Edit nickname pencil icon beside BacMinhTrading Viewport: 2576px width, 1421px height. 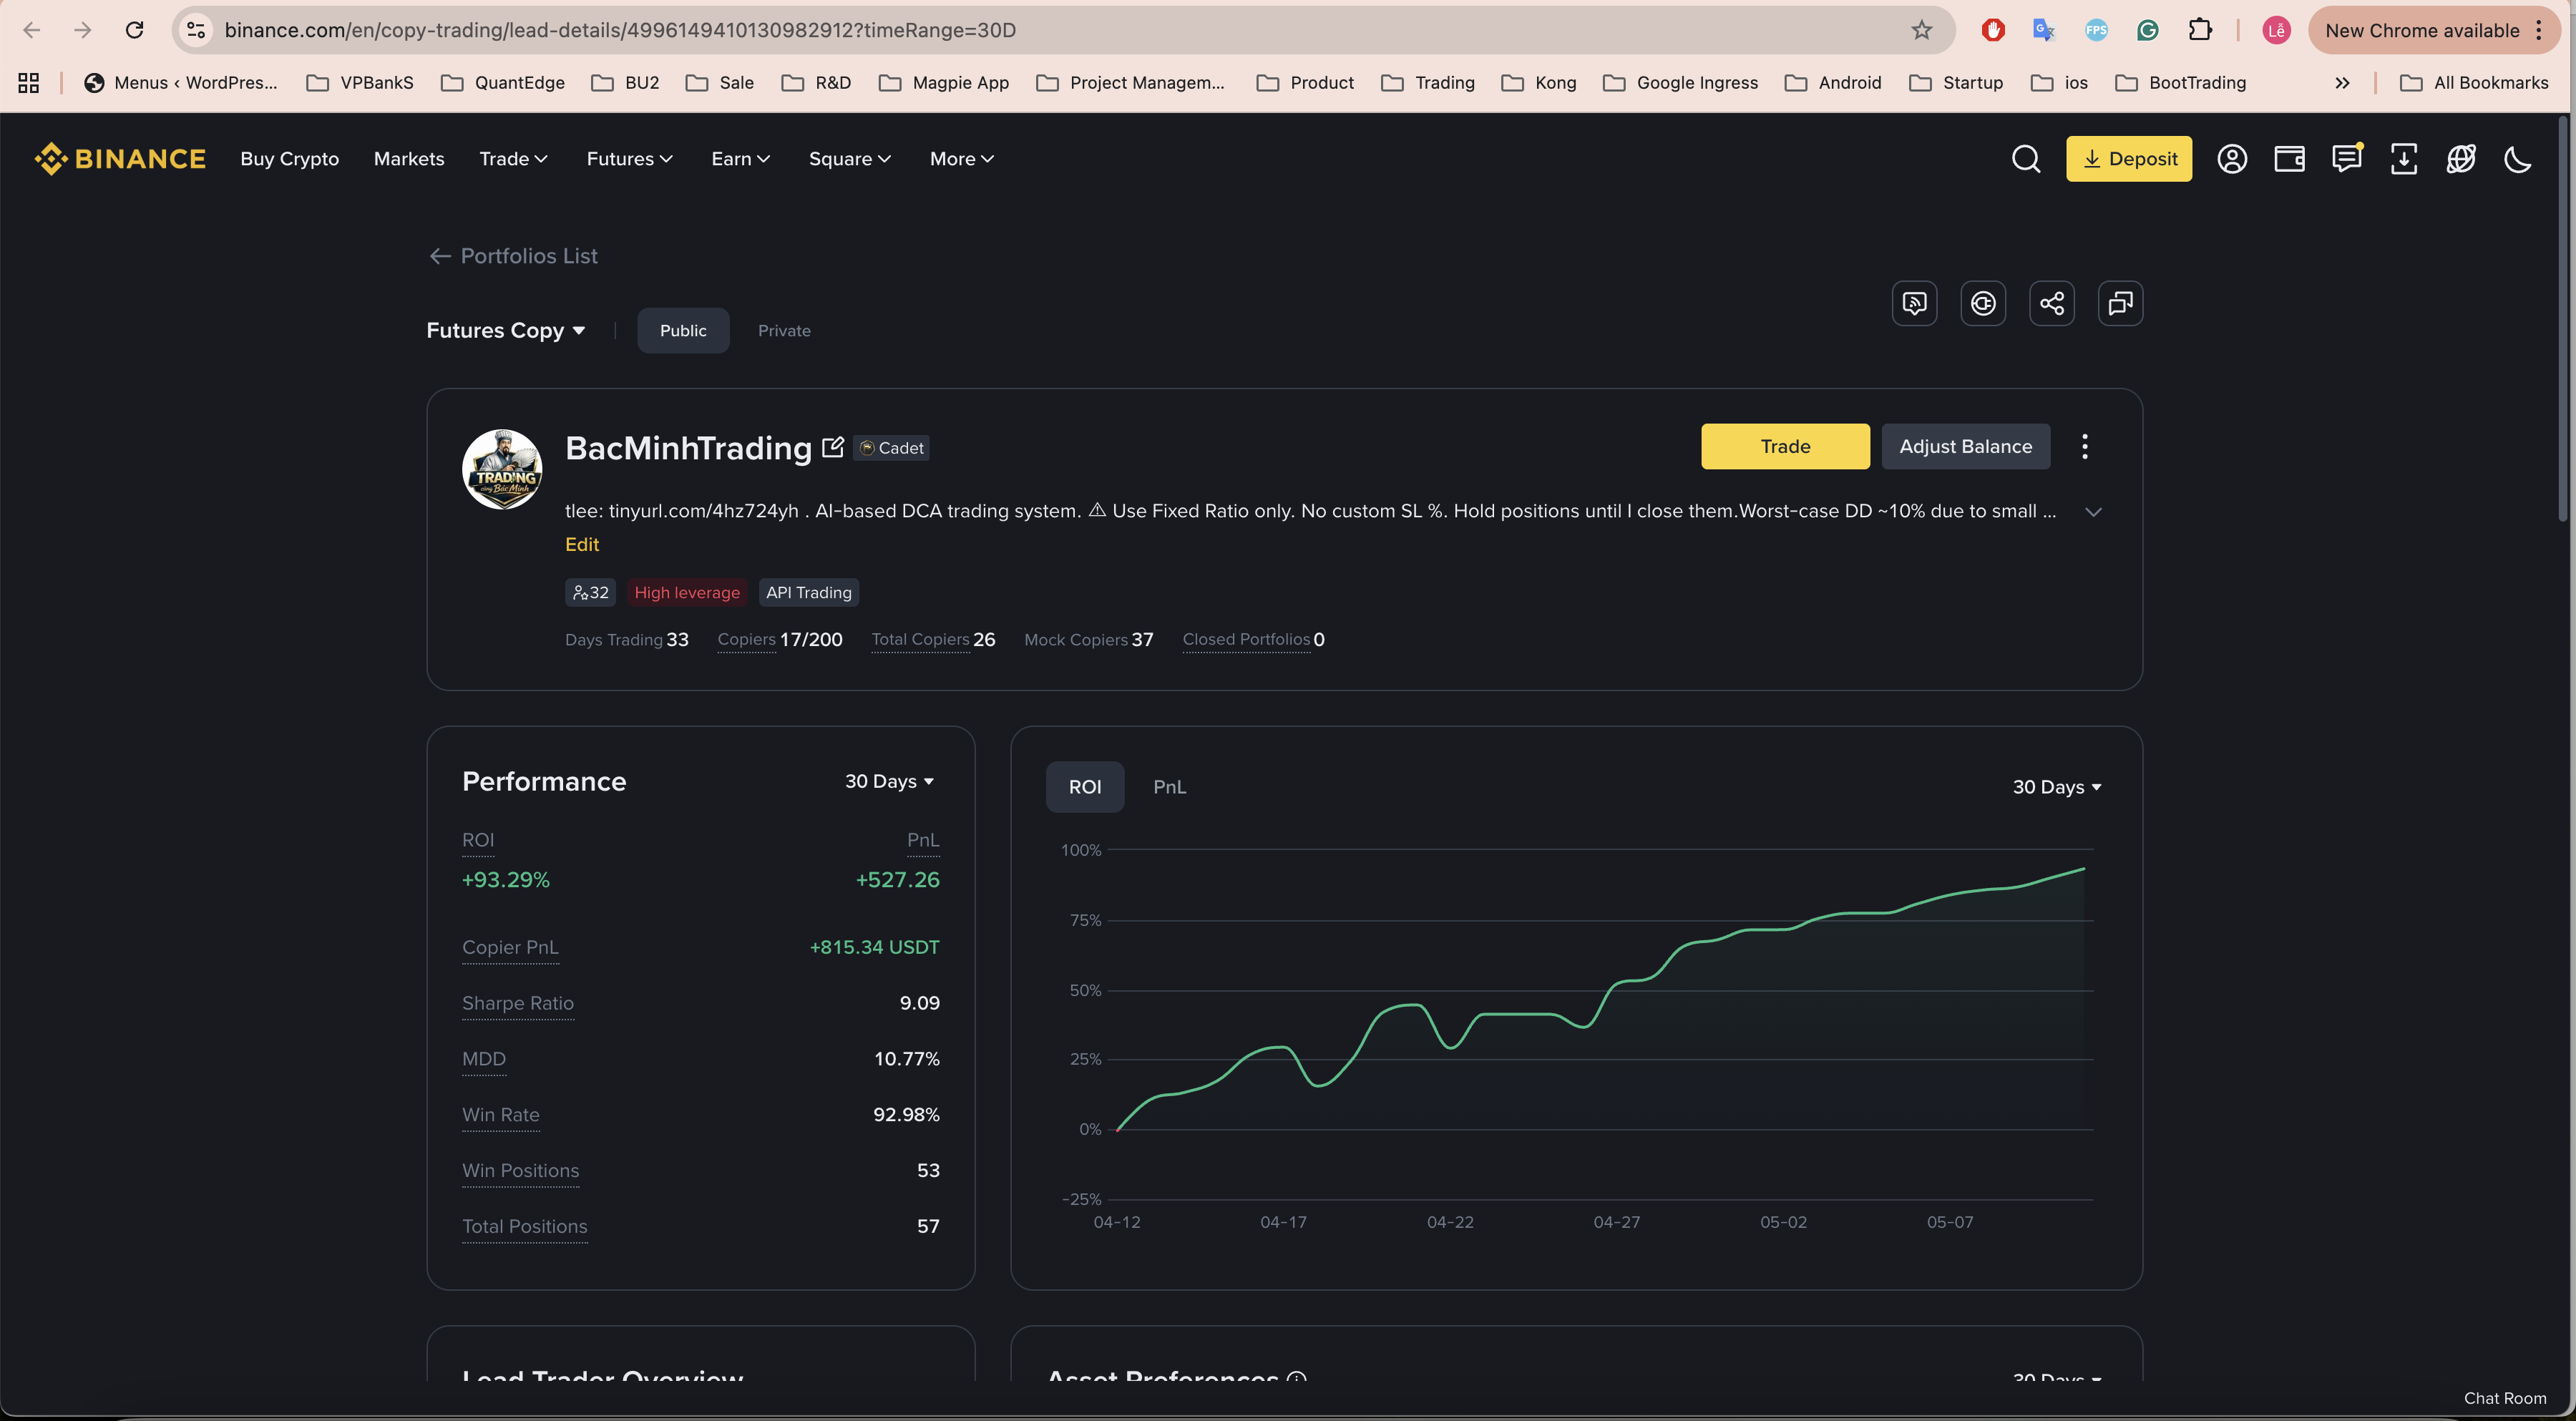832,447
